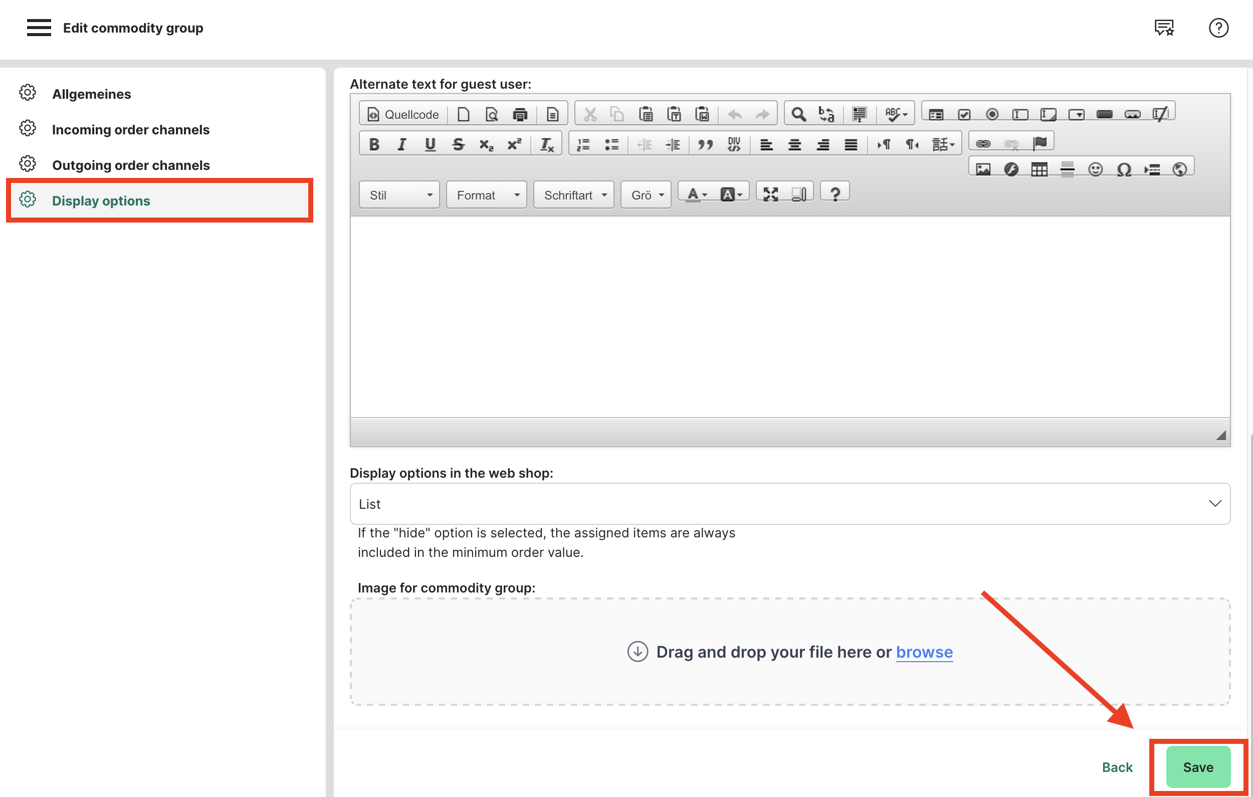Image resolution: width=1253 pixels, height=797 pixels.
Task: Insert an anchor with the flag icon
Action: click(1039, 143)
